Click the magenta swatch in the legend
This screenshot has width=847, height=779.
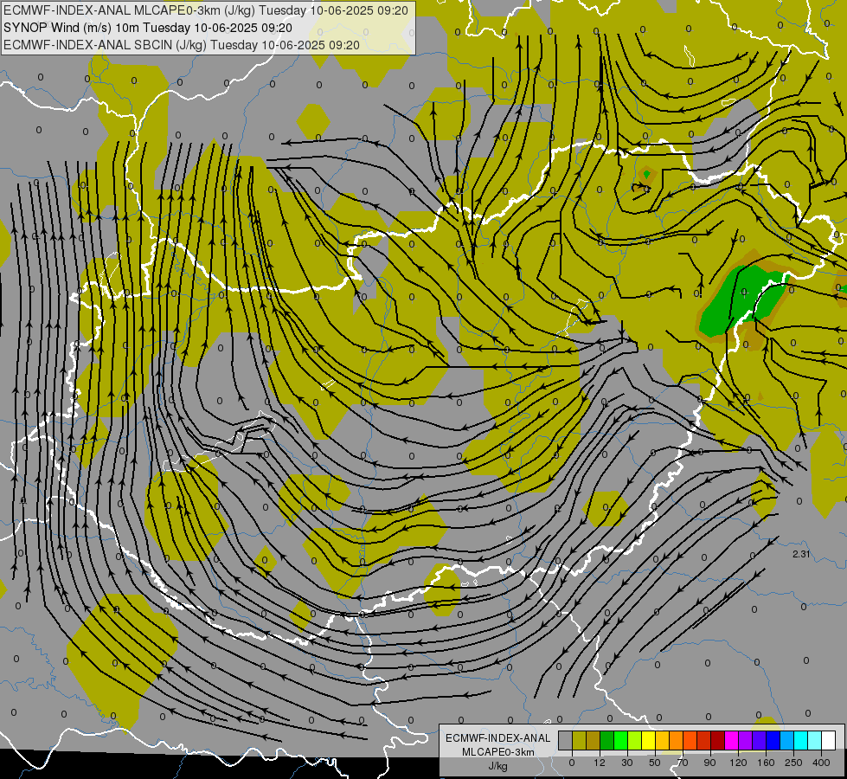732,741
